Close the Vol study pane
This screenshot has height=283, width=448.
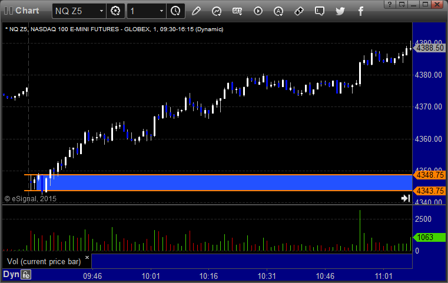click(x=87, y=258)
